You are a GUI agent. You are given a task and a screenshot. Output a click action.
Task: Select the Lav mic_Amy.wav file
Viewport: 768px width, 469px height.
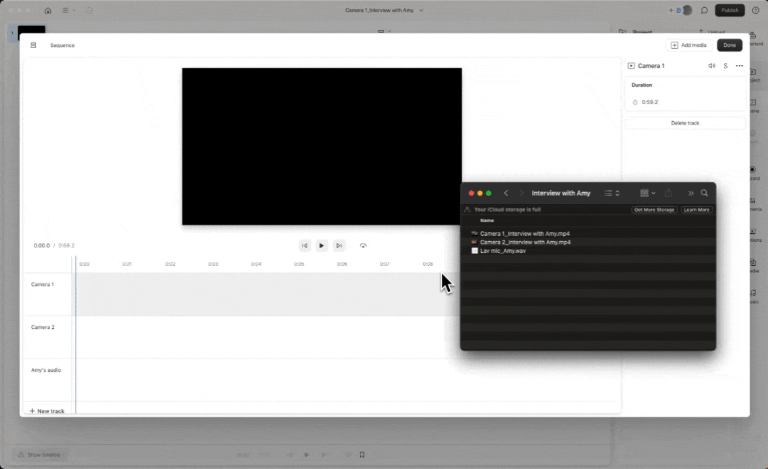pos(503,251)
